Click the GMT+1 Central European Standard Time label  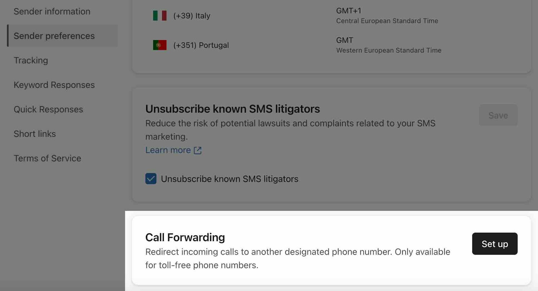[387, 15]
